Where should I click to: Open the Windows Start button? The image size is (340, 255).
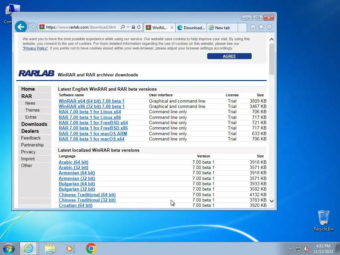click(9, 248)
